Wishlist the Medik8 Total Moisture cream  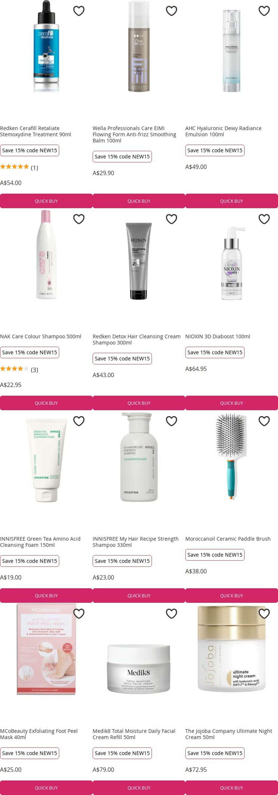(x=171, y=613)
